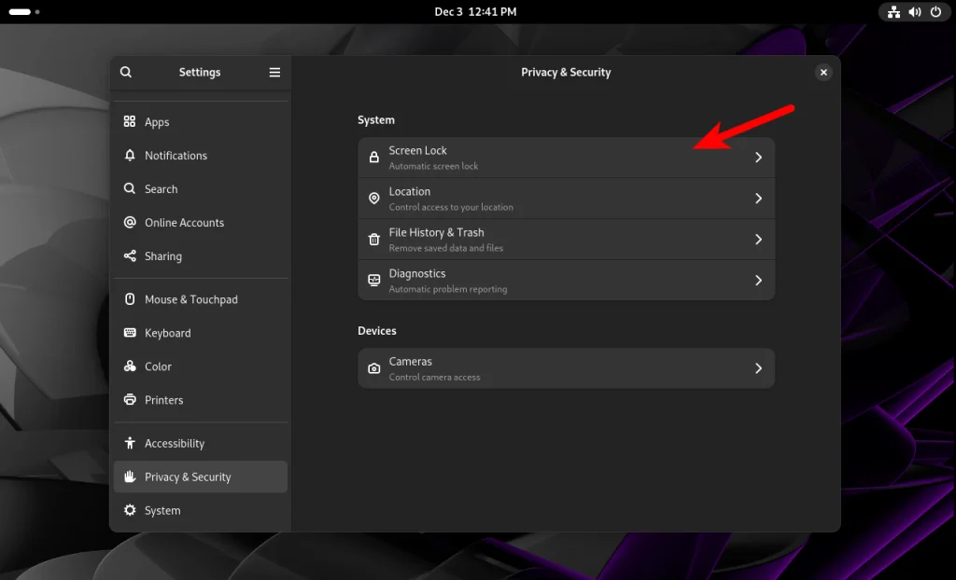This screenshot has width=956, height=580.
Task: Click the Accessibility figure icon
Action: pyautogui.click(x=129, y=442)
